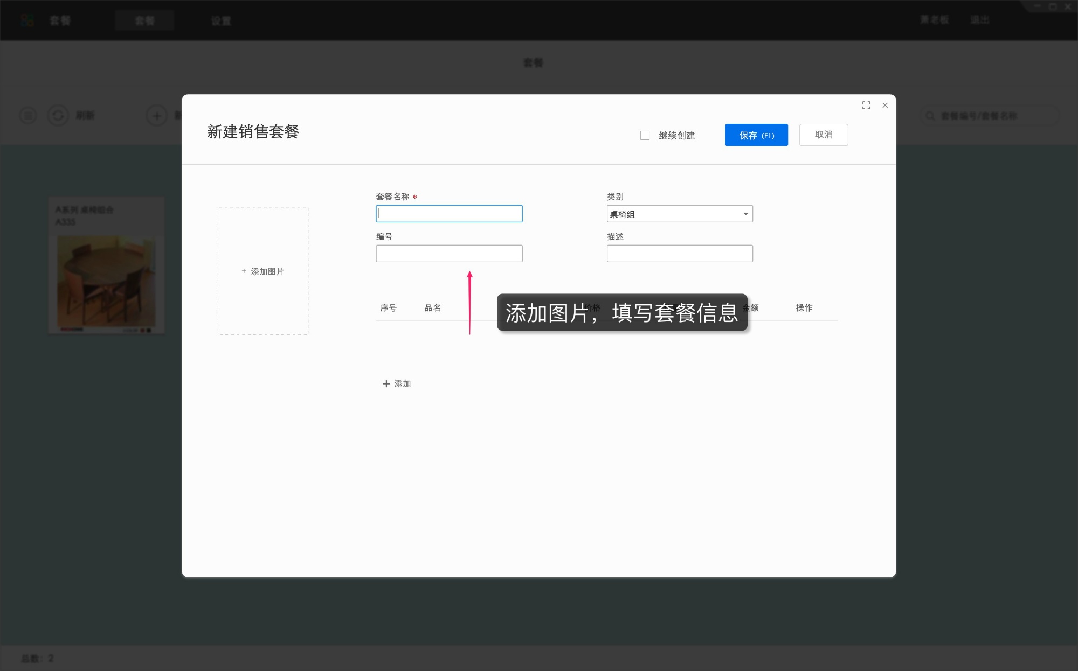Screen dimensions: 1078x671
Task: Click the plus icon to create new package
Action: coord(156,115)
